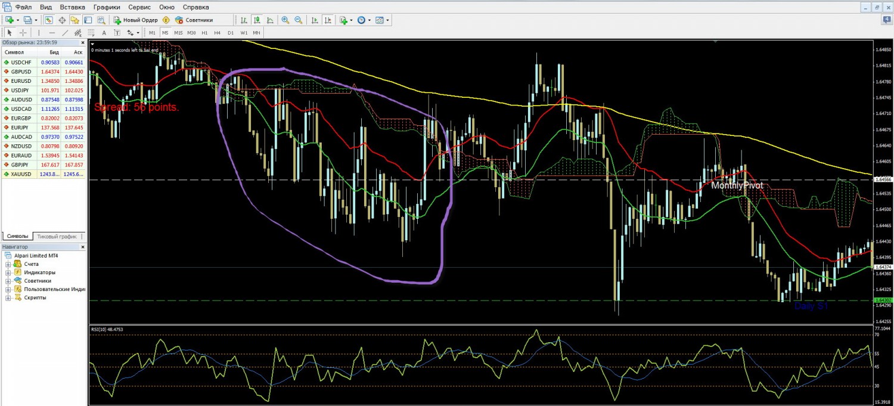Select the Text 'A' drawing tool

[x=104, y=32]
